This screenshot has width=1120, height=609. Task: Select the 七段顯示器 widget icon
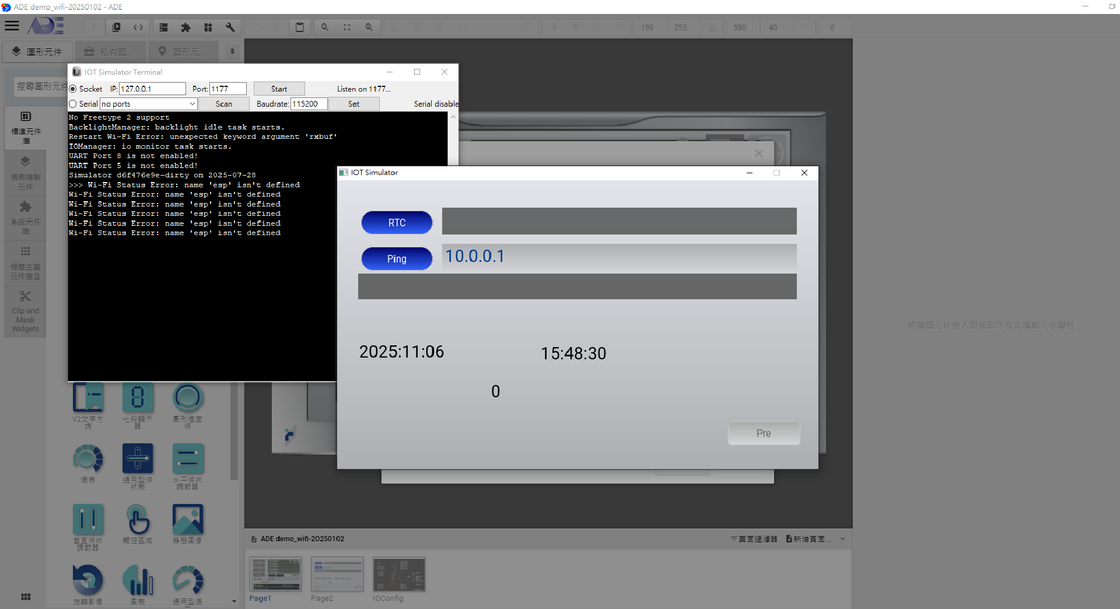coord(138,398)
